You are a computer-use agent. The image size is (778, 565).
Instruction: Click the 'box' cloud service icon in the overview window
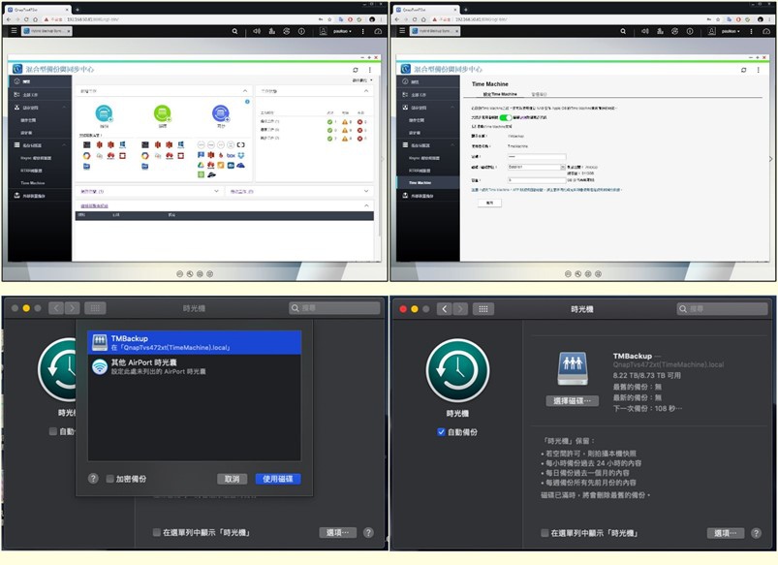pos(231,155)
